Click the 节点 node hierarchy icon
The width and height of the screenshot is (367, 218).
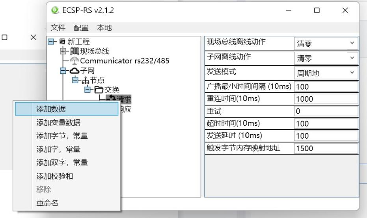pos(86,80)
